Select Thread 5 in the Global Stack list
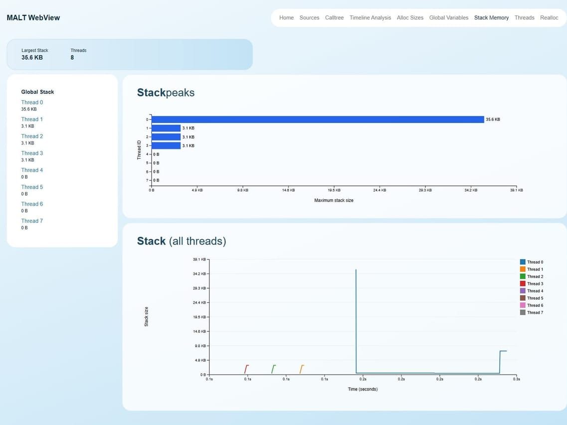Viewport: 567px width, 425px height. click(32, 187)
